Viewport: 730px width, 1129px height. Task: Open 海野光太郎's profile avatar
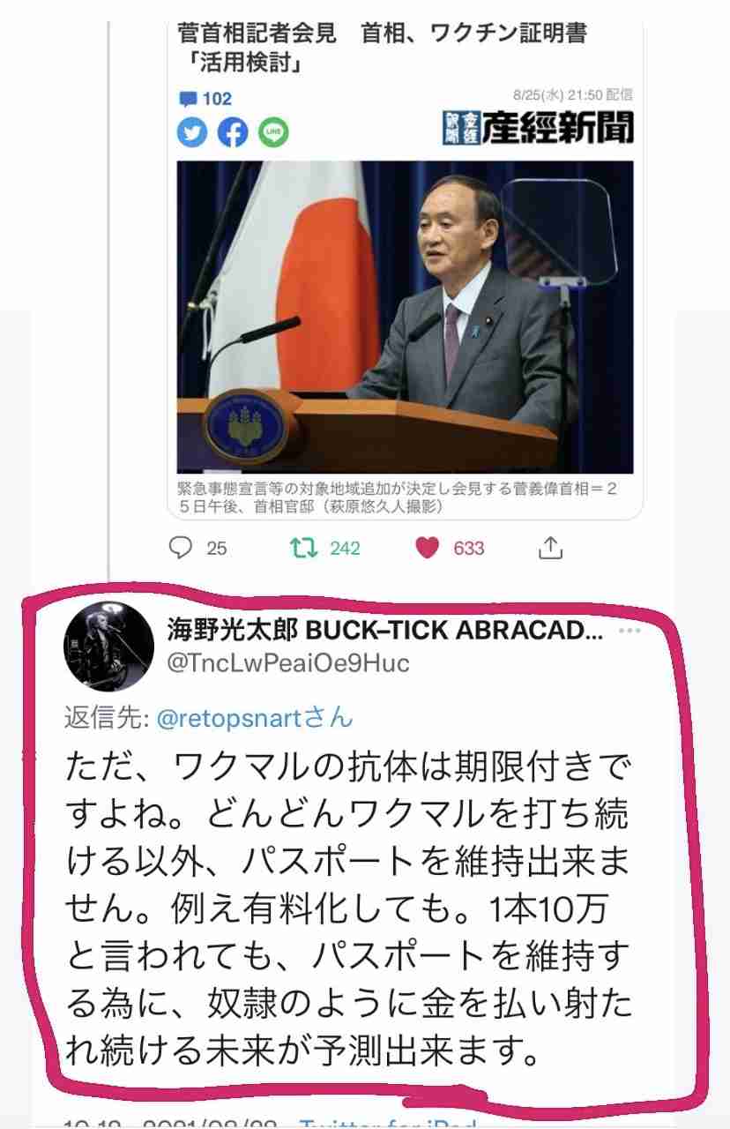97,648
